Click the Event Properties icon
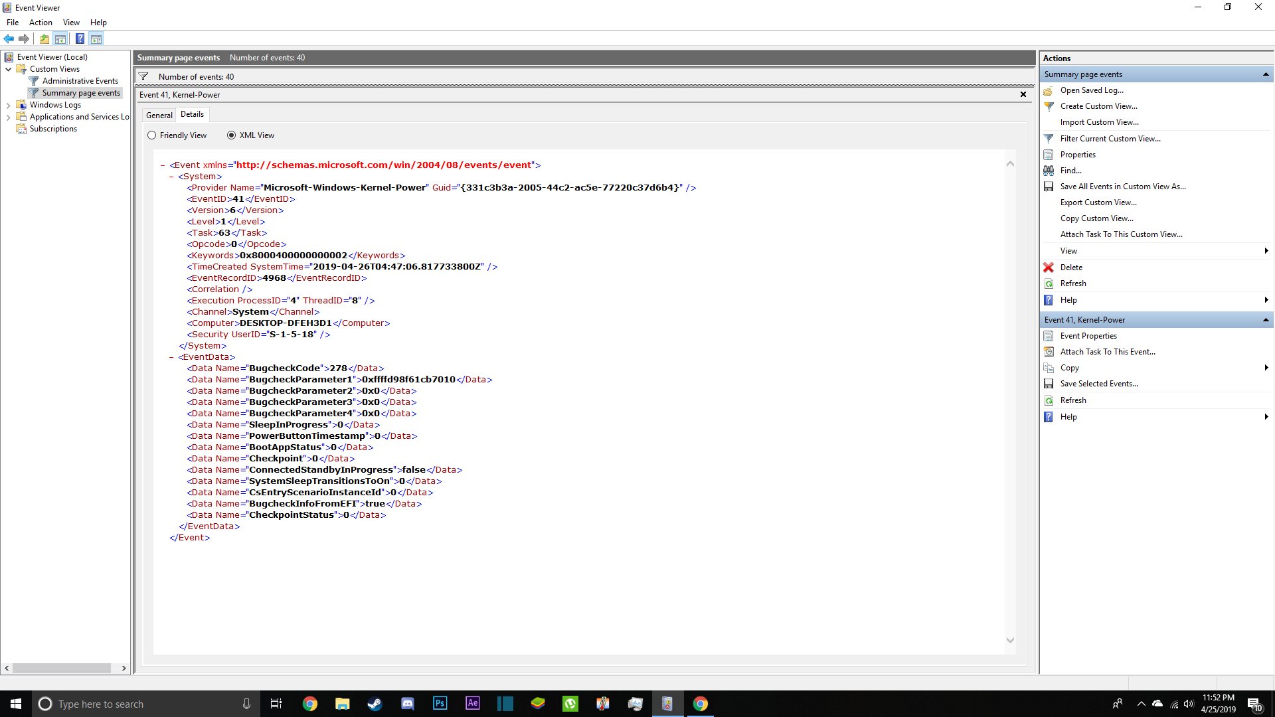1275x717 pixels. pyautogui.click(x=1049, y=336)
